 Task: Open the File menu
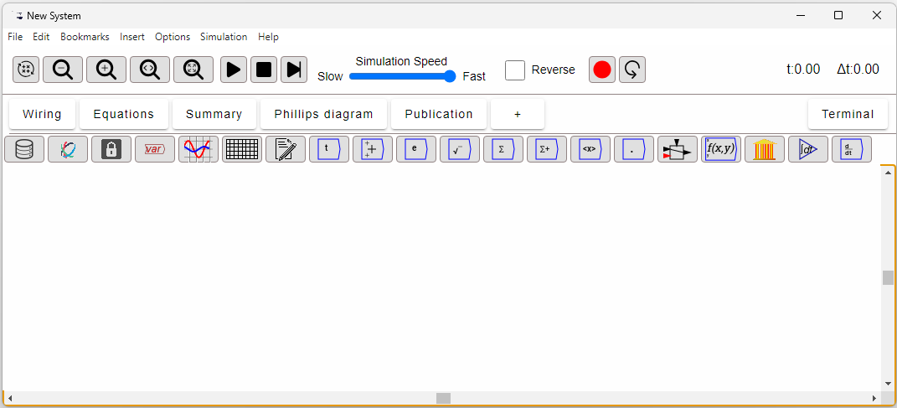tap(15, 37)
